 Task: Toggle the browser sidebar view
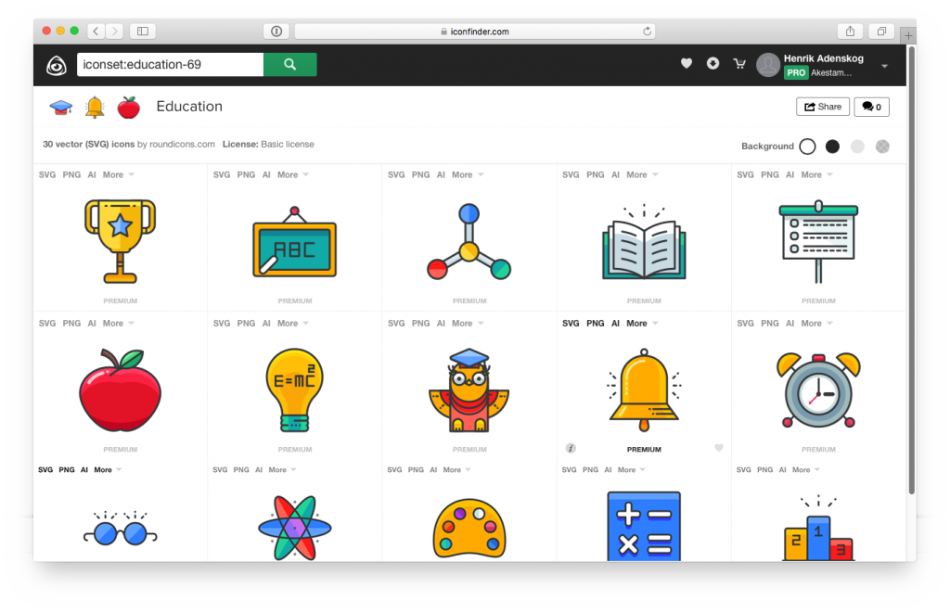(142, 31)
